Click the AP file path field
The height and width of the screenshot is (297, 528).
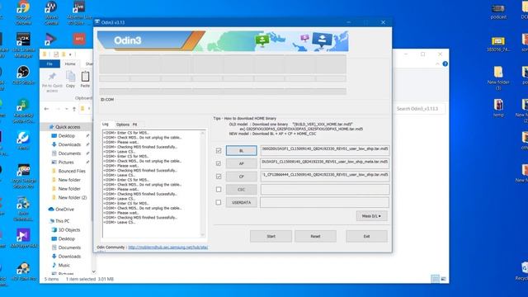pyautogui.click(x=324, y=163)
